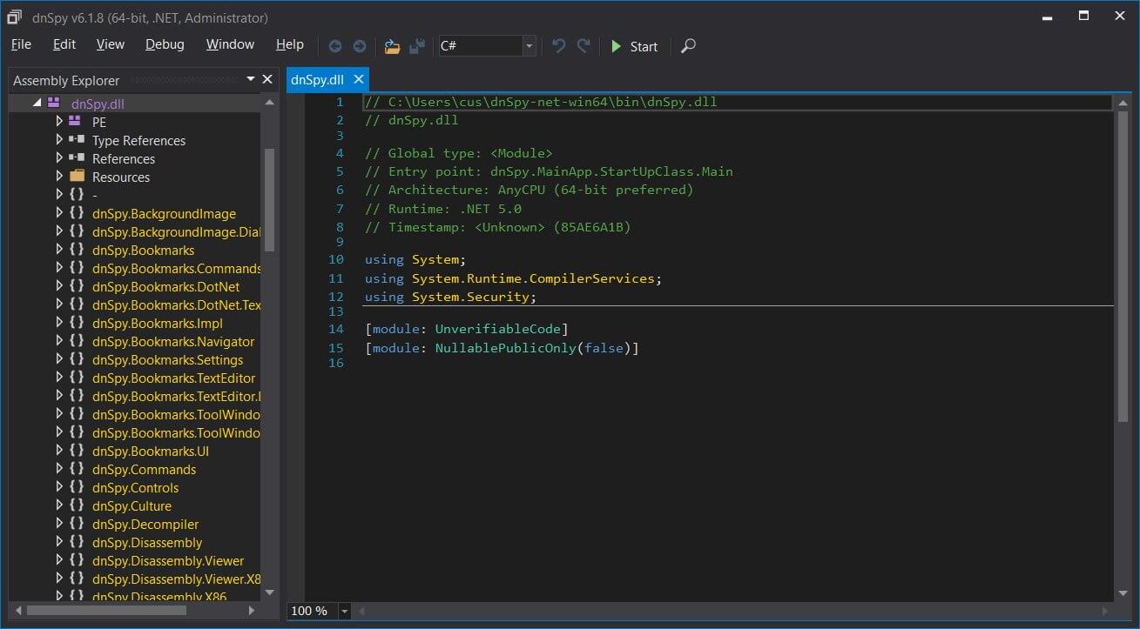Select the '-' empty namespace item
The image size is (1140, 629).
click(94, 195)
